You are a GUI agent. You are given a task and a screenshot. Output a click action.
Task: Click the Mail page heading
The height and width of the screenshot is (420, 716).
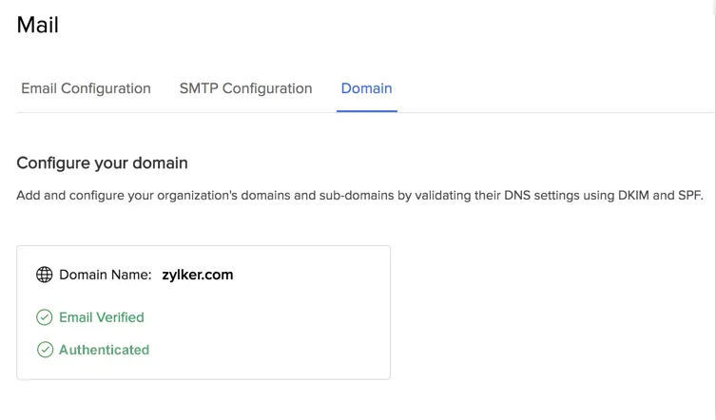coord(37,25)
